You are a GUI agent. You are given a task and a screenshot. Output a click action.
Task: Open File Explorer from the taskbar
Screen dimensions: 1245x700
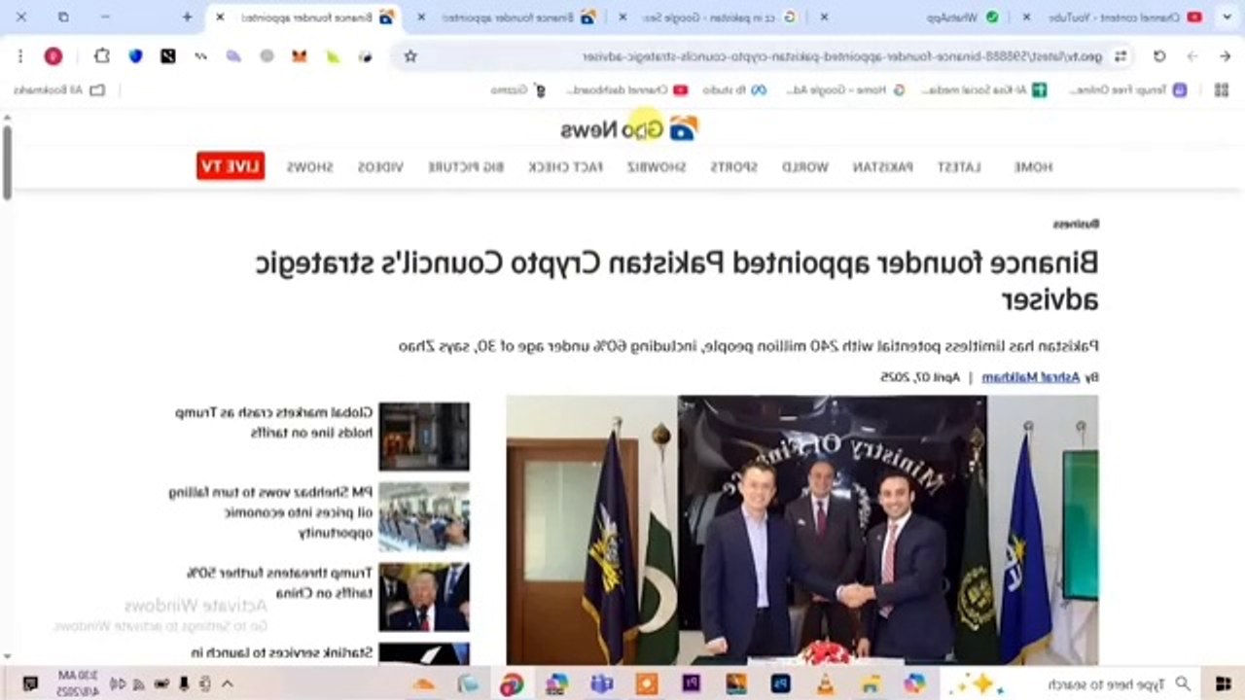click(870, 683)
